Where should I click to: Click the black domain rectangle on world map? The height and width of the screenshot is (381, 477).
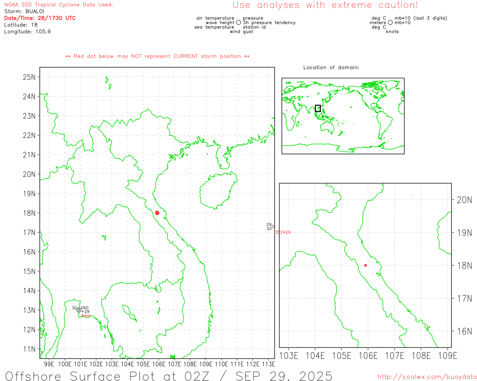[x=318, y=108]
